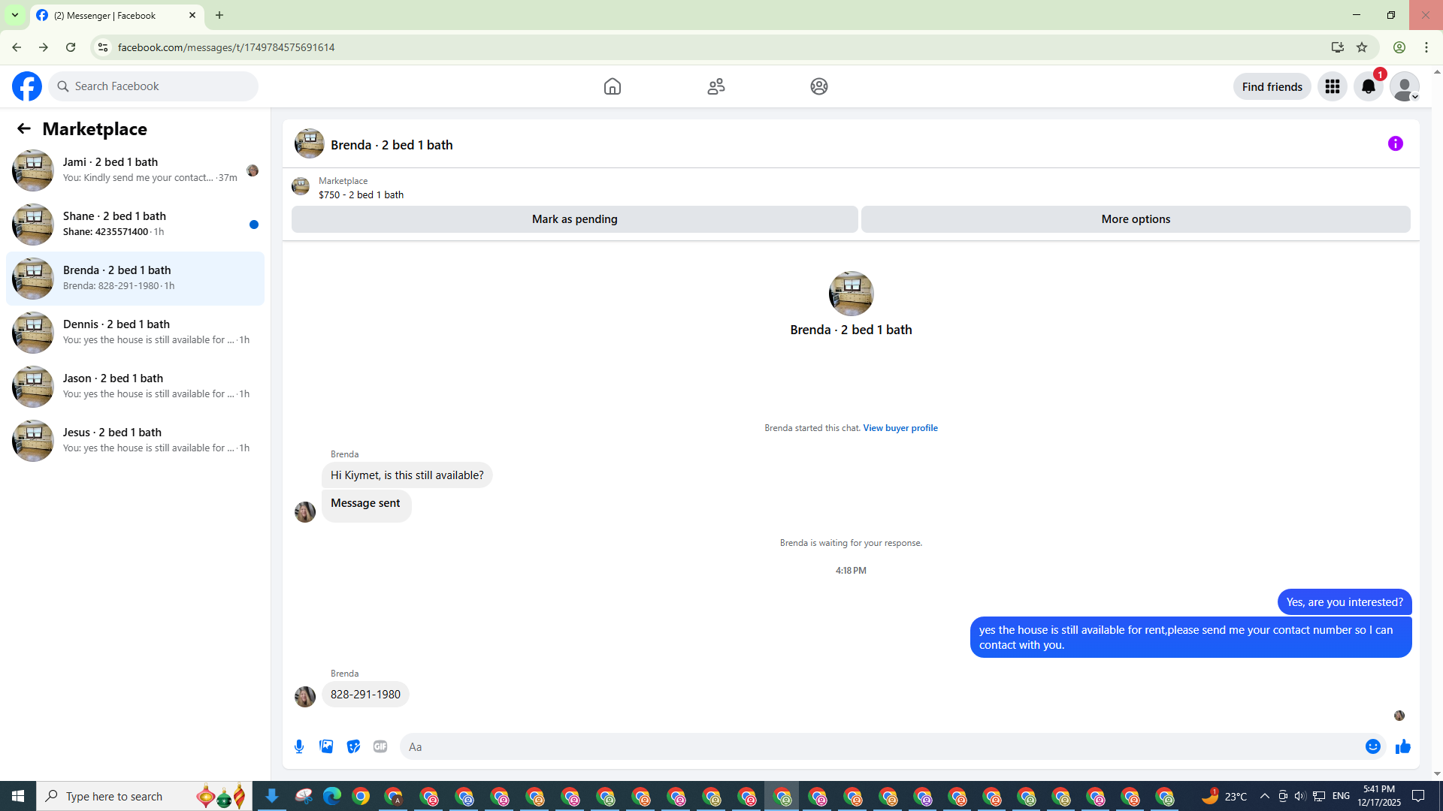Image resolution: width=1443 pixels, height=811 pixels.
Task: Open More options for the listing
Action: [x=1135, y=219]
